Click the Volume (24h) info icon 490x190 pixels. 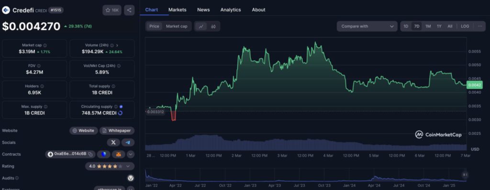(112, 45)
